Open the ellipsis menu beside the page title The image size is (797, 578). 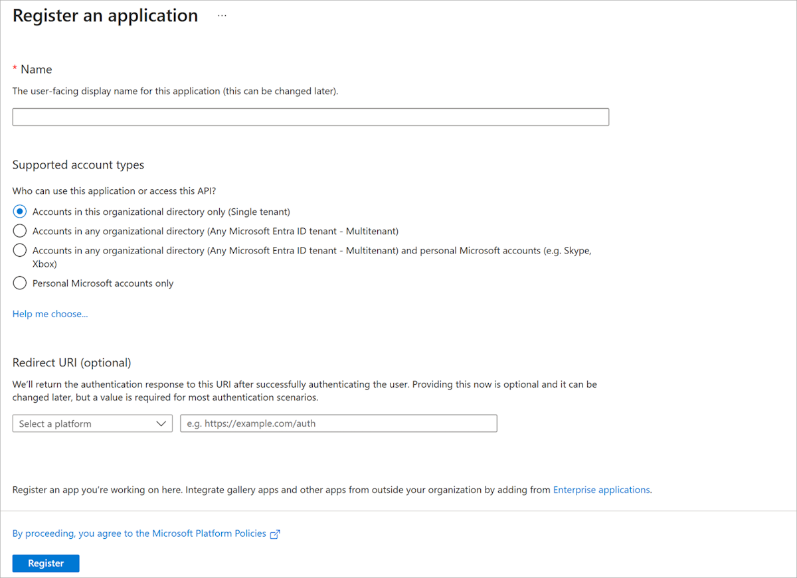point(221,15)
